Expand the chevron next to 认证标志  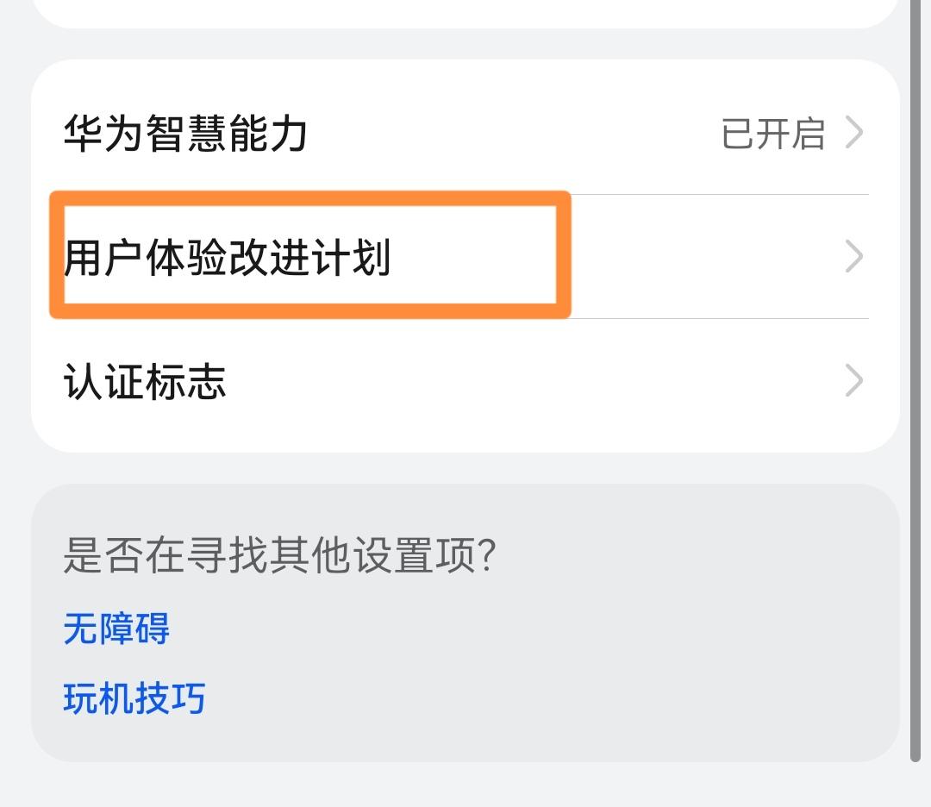click(x=854, y=380)
